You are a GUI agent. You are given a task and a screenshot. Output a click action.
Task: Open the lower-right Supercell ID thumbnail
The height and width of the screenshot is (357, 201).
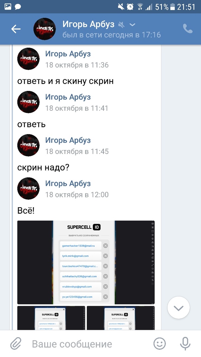coord(121,318)
